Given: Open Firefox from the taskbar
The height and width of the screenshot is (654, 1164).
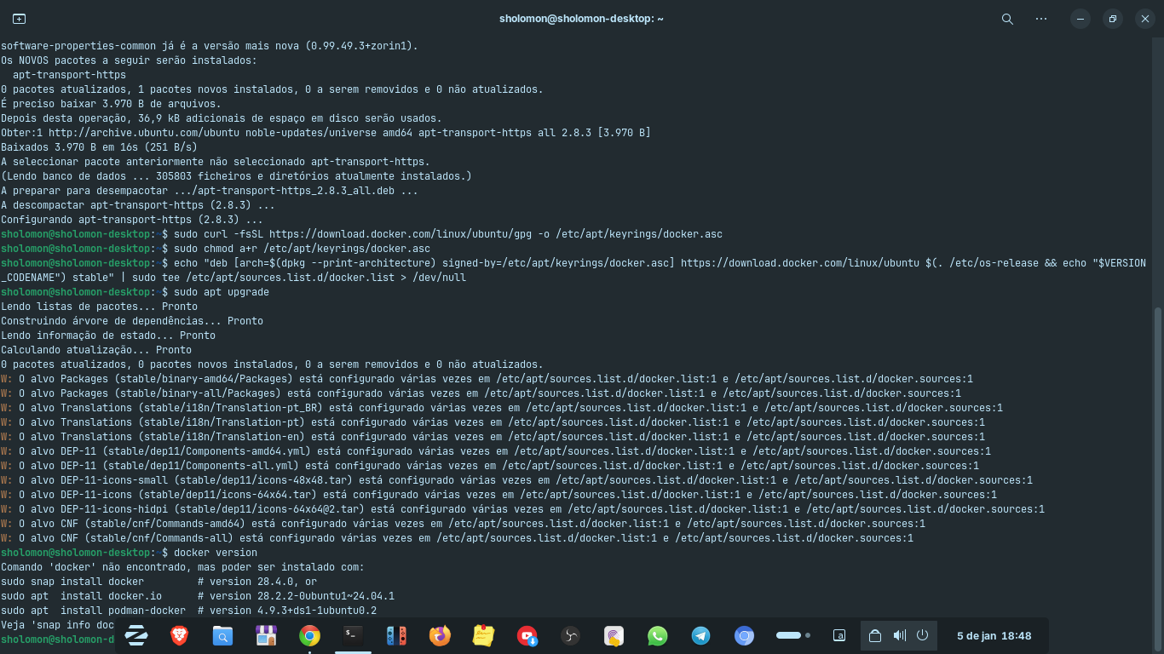Looking at the screenshot, I should tap(440, 635).
